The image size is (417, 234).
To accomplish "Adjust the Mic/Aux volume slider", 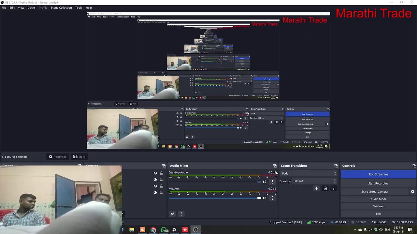I will click(x=215, y=198).
